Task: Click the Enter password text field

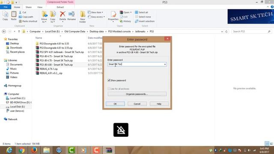Action: pos(137,64)
